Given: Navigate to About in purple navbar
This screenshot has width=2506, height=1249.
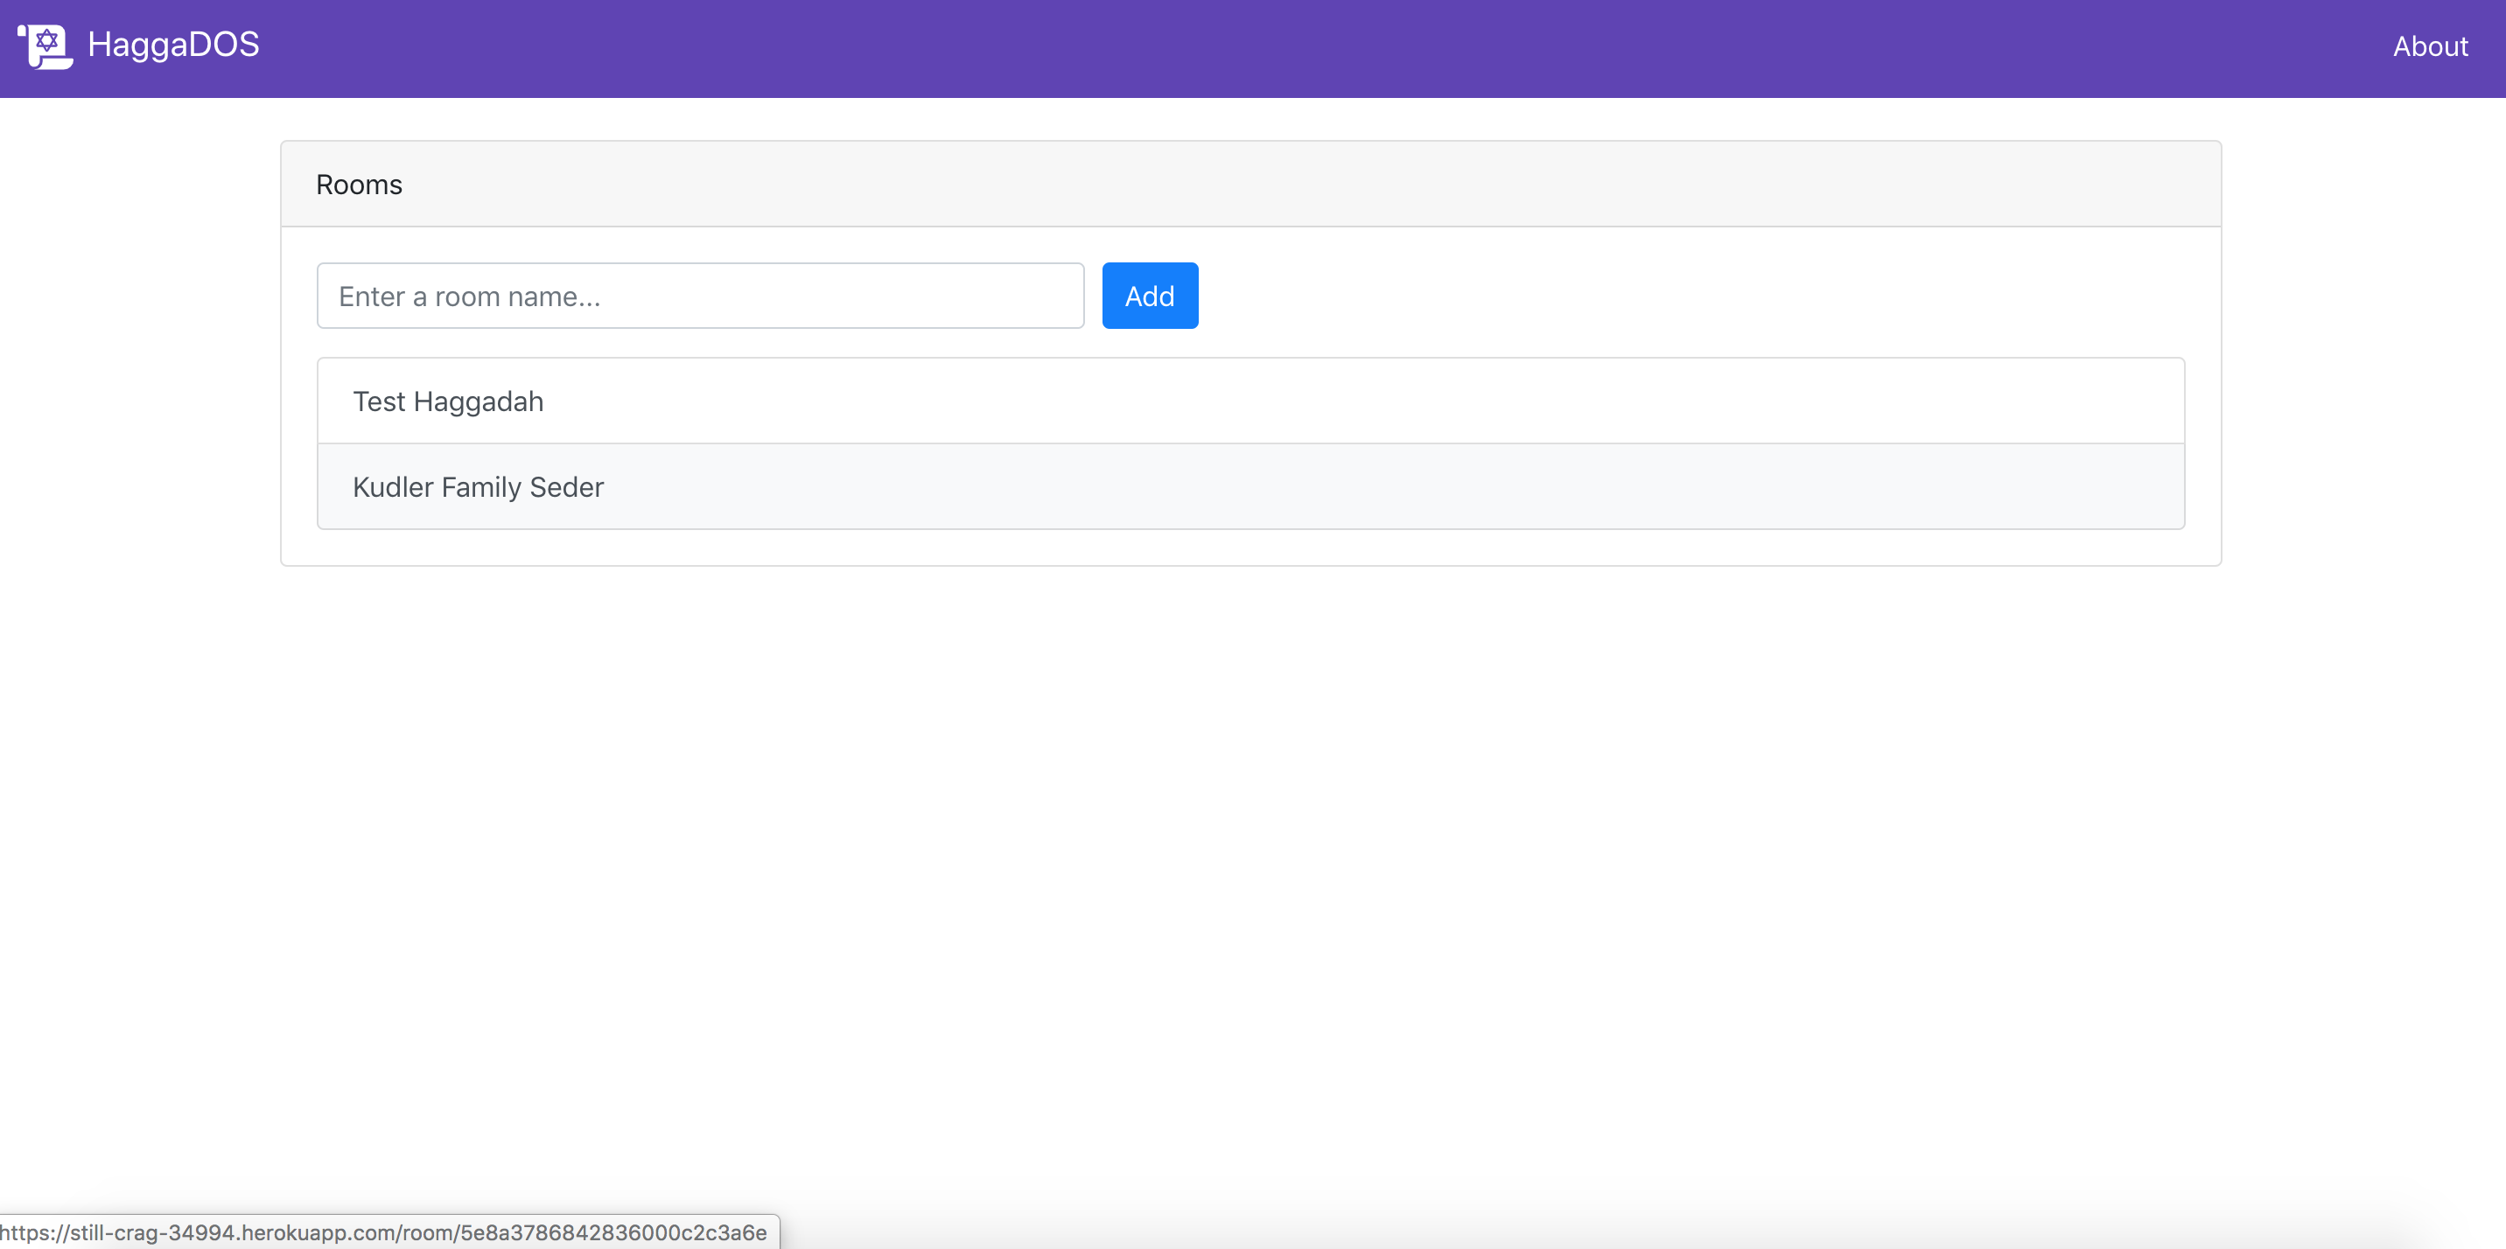Looking at the screenshot, I should tap(2429, 45).
